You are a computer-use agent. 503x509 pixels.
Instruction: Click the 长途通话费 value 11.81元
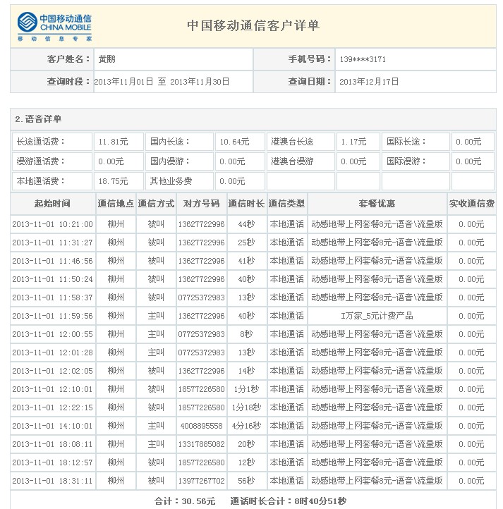click(113, 142)
